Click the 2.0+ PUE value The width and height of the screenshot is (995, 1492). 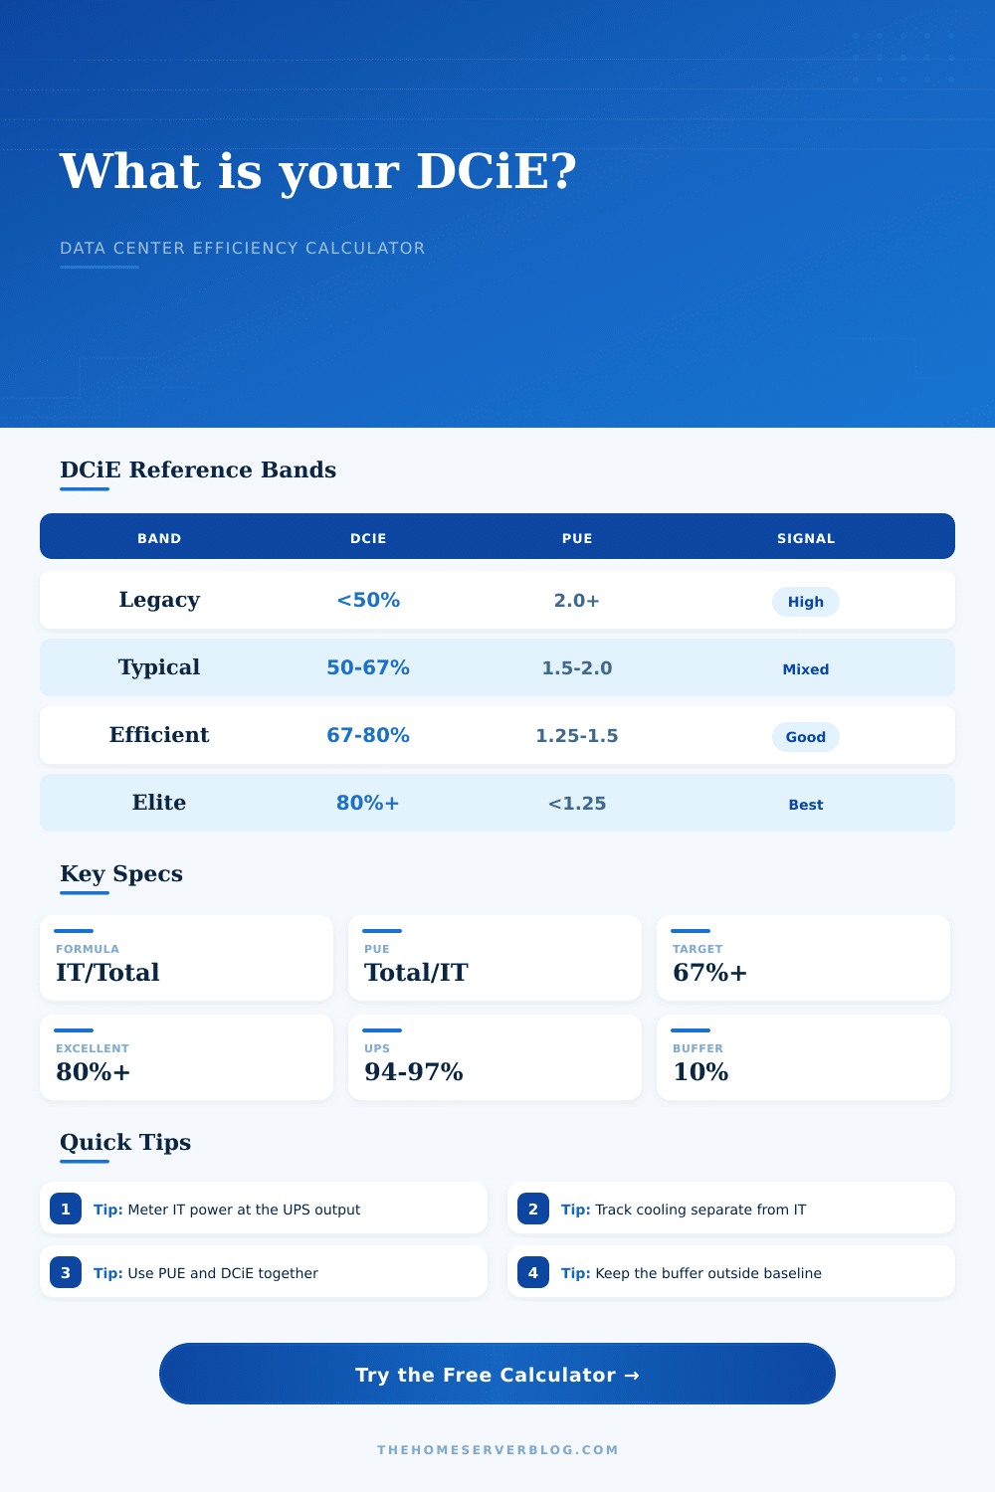(x=577, y=601)
